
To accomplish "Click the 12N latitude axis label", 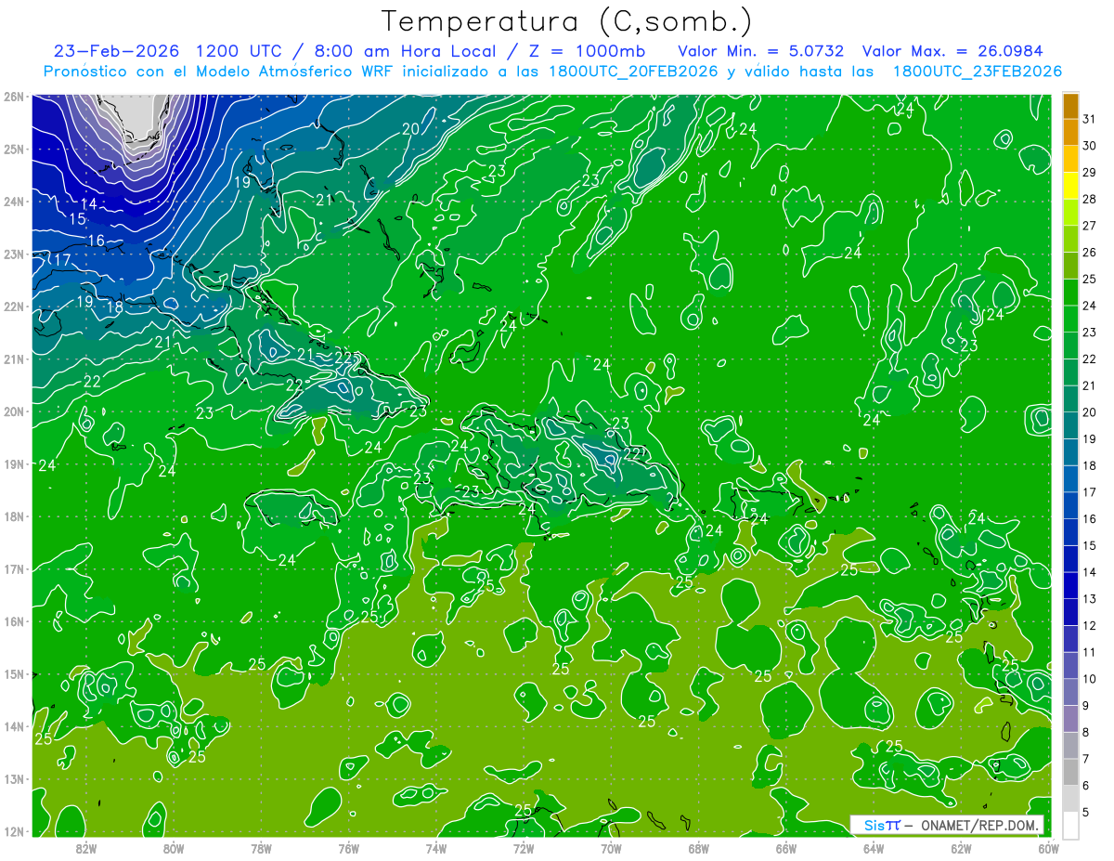I will (13, 831).
